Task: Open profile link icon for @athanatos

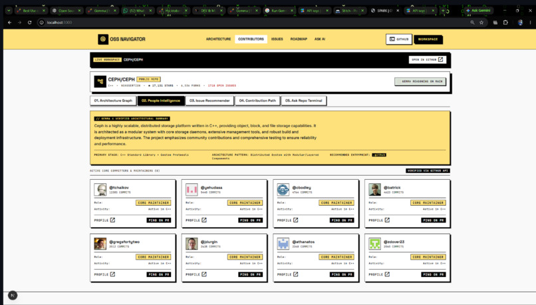Action: point(296,274)
